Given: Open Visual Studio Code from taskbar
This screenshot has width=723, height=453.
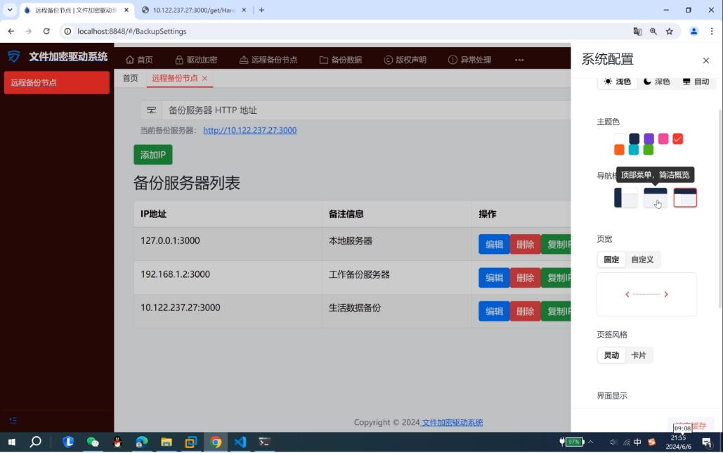Looking at the screenshot, I should (240, 442).
